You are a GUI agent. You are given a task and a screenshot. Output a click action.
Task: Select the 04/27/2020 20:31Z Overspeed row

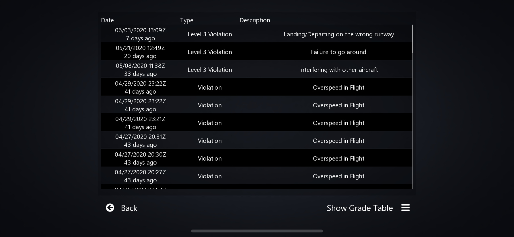click(x=338, y=141)
